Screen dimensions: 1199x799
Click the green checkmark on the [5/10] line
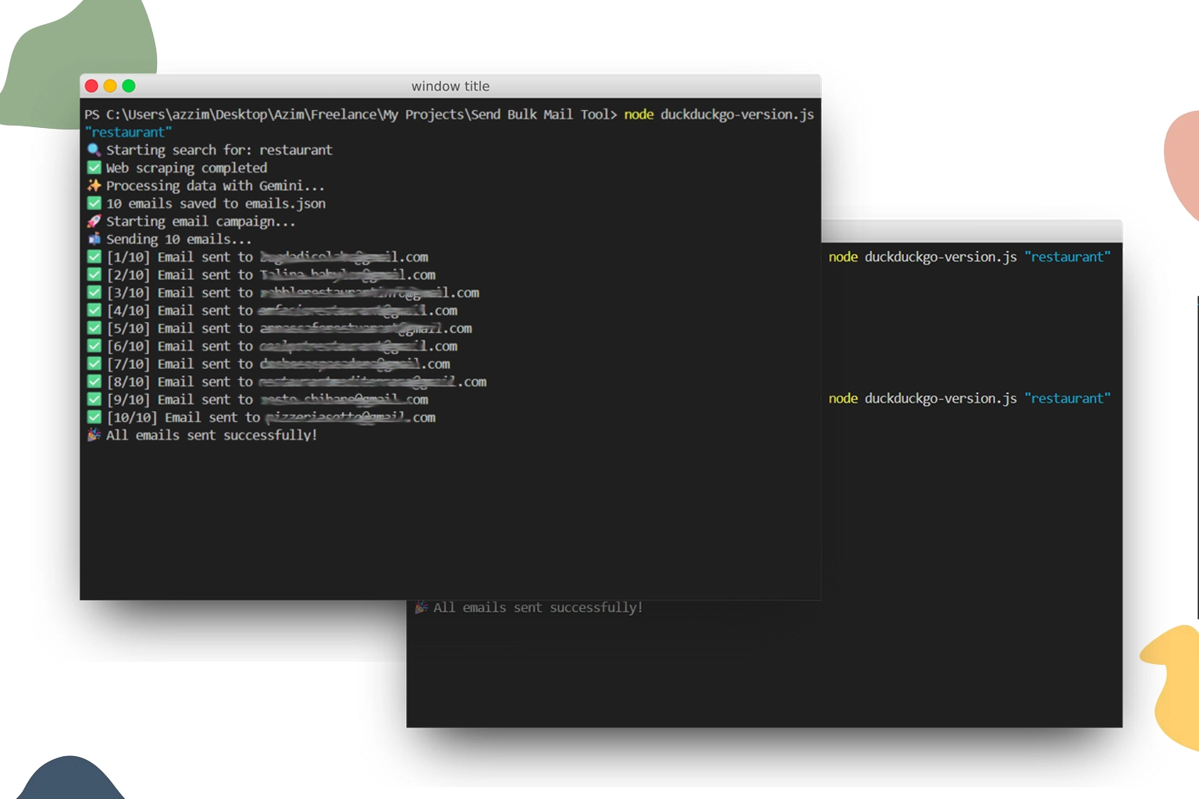94,328
